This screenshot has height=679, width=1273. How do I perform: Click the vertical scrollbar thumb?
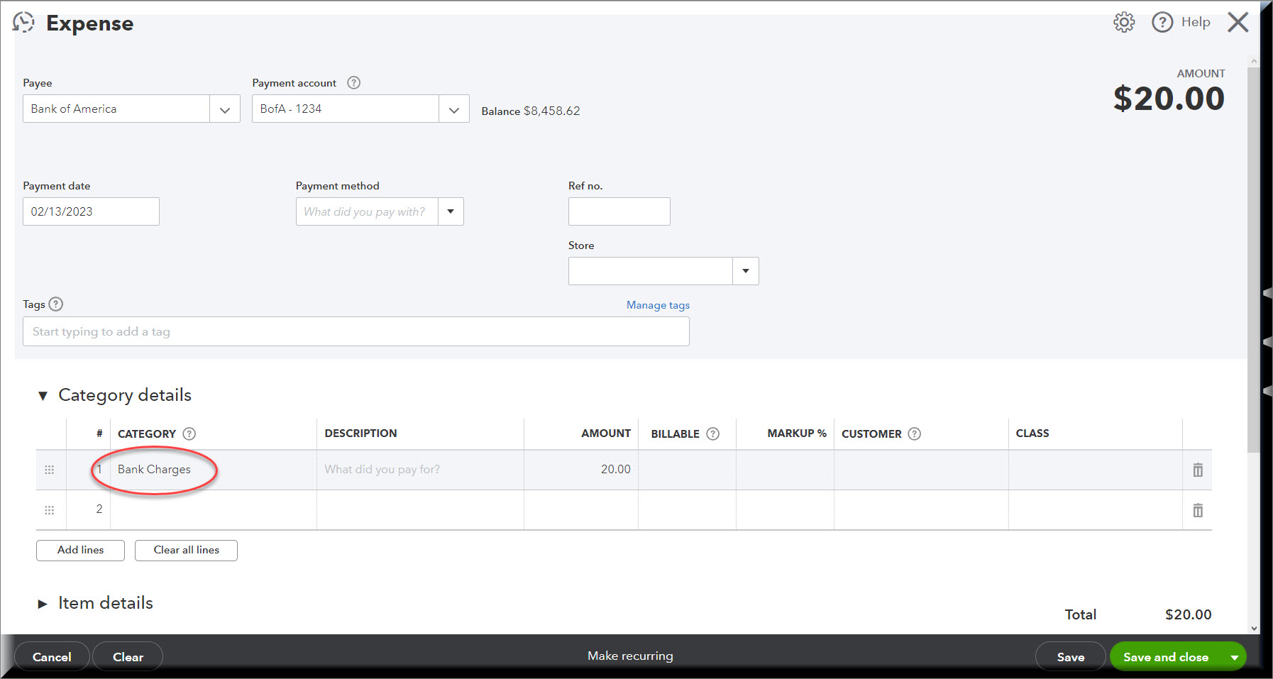[1254, 259]
